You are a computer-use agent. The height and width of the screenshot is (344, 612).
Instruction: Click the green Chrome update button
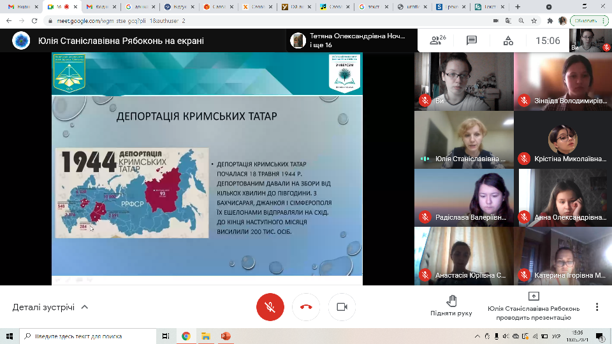(x=588, y=20)
